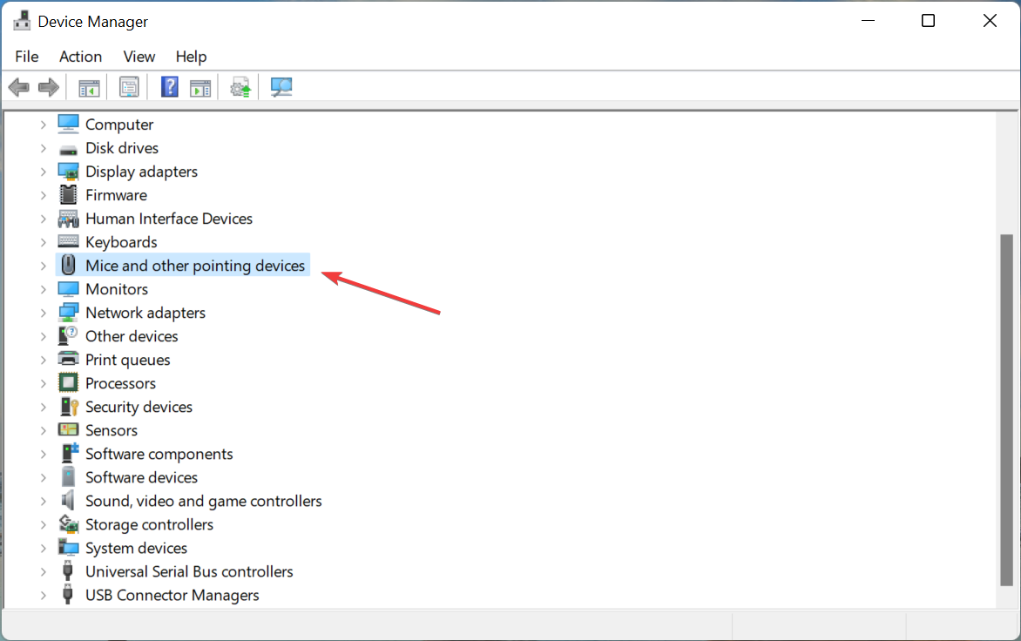Image resolution: width=1021 pixels, height=641 pixels.
Task: Click the Network adapters category icon
Action: point(68,313)
